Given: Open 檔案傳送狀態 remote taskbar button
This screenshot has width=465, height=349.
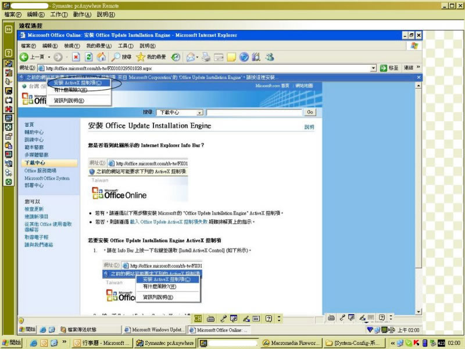Looking at the screenshot, I should [90, 330].
